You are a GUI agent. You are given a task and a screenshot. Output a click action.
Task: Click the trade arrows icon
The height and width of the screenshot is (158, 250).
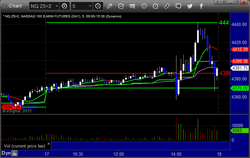pyautogui.click(x=167, y=6)
